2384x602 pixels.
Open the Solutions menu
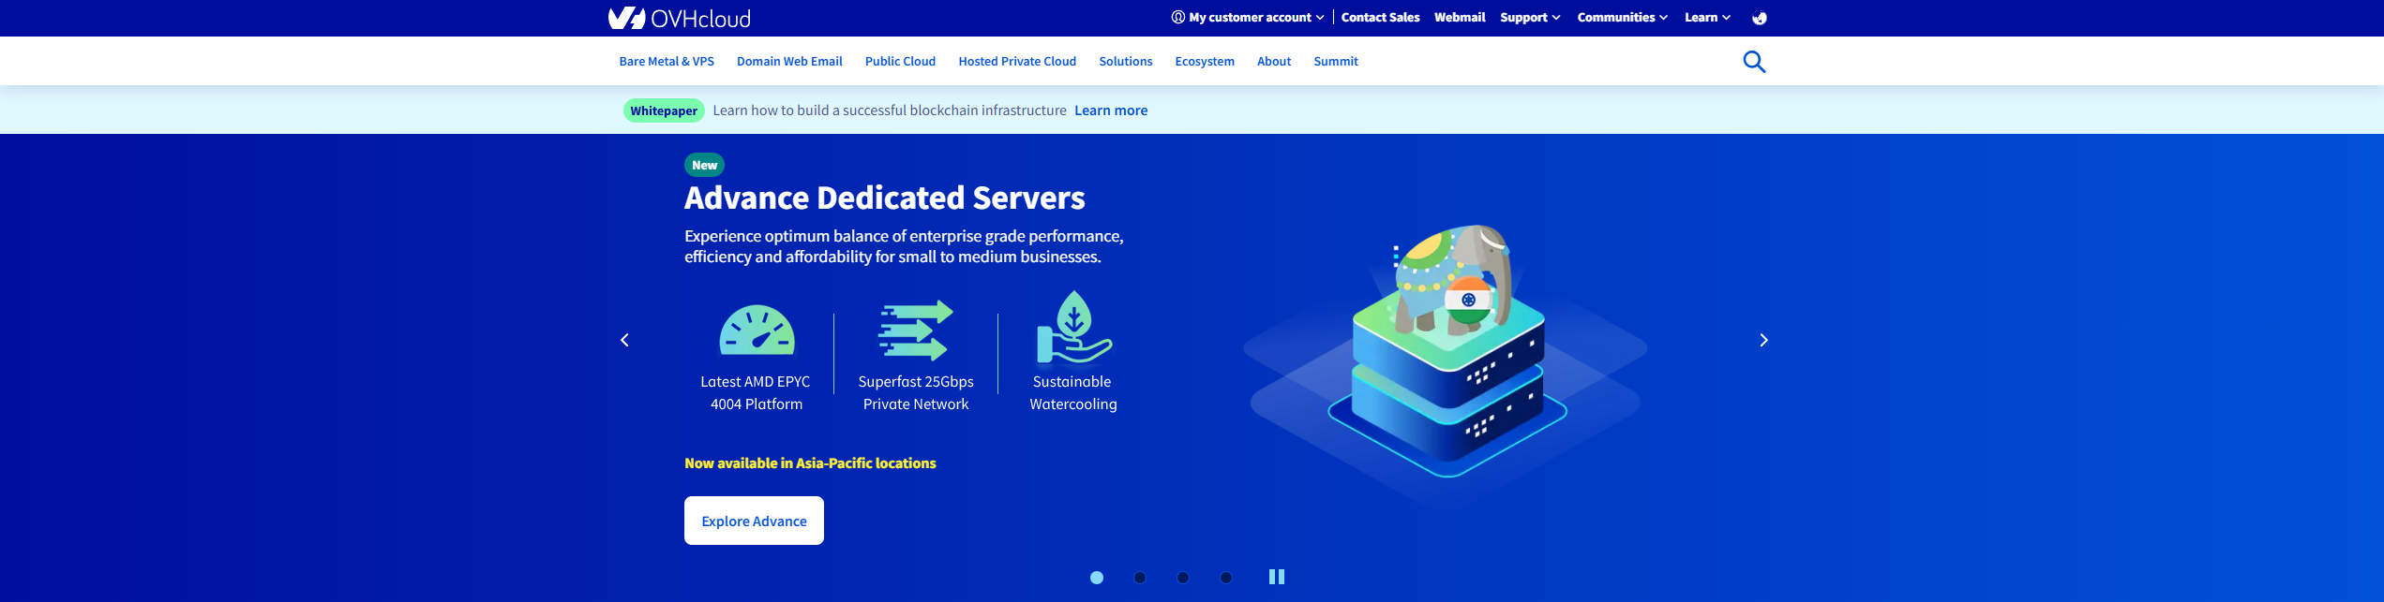(x=1126, y=62)
